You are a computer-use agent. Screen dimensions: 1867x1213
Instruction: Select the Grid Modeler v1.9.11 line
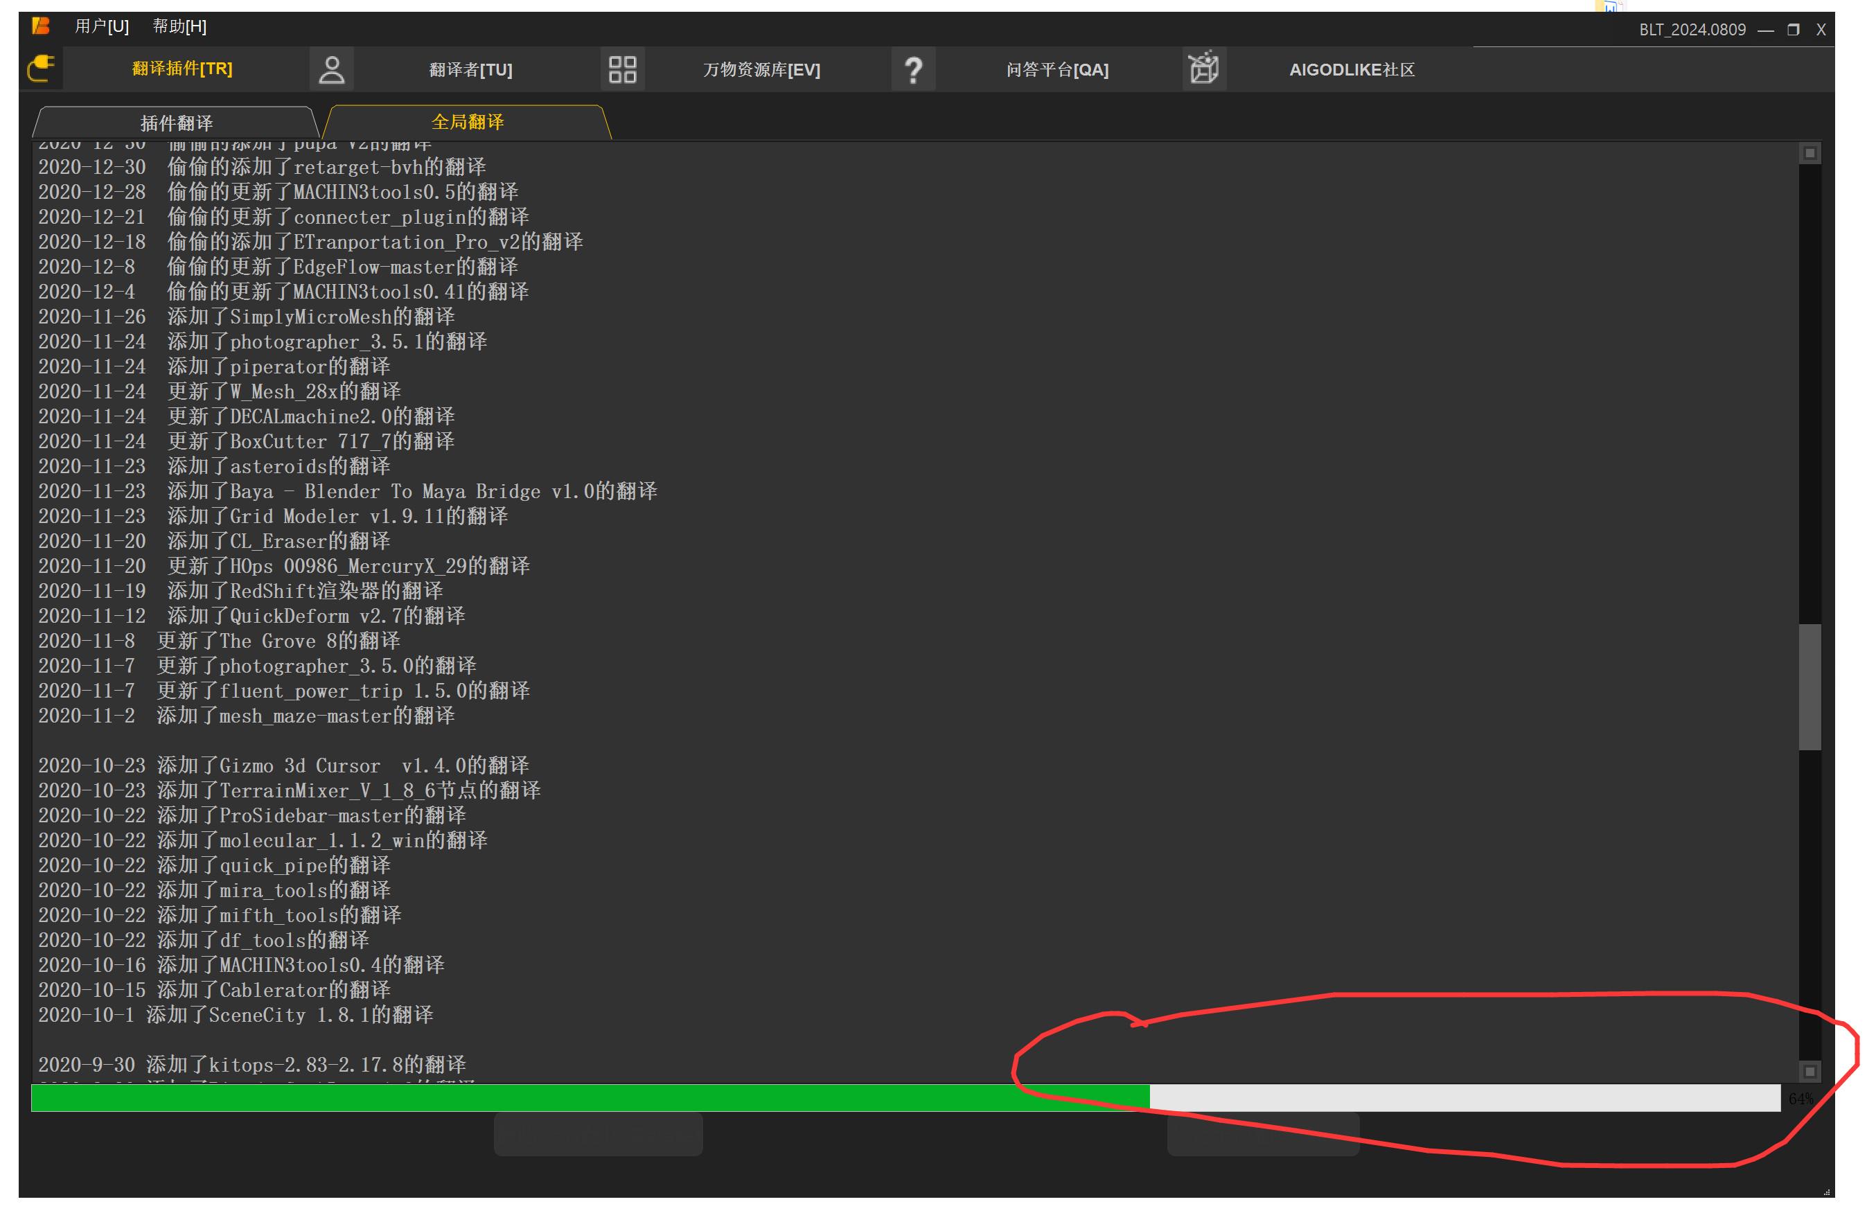(273, 517)
